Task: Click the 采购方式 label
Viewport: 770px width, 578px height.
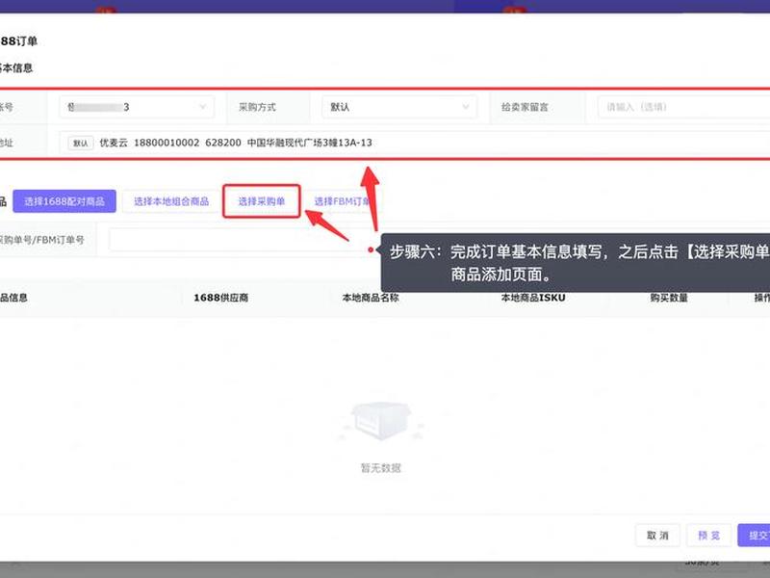Action: 257,107
